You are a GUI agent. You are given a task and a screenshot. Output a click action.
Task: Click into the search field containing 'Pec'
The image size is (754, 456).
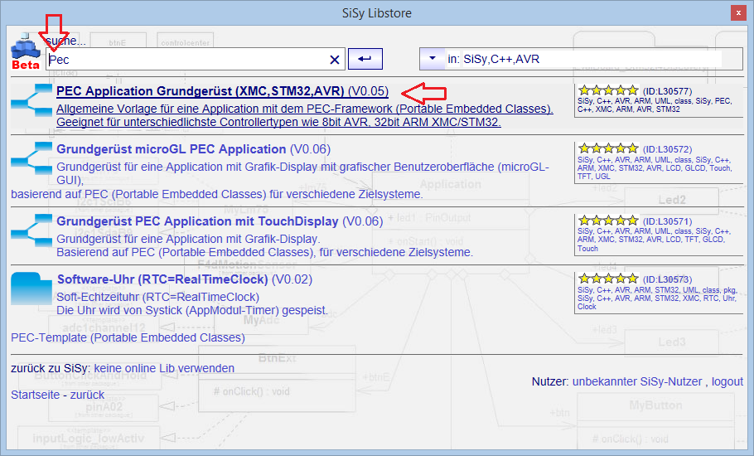point(182,60)
